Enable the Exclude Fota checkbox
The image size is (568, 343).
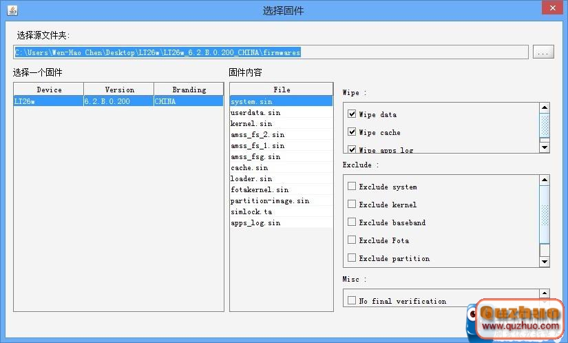351,240
